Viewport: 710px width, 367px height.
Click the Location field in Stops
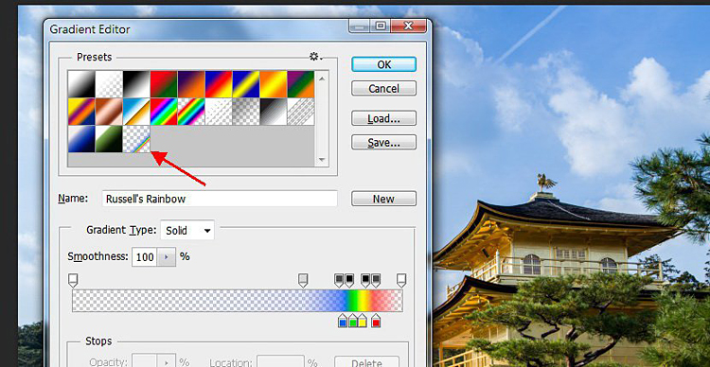point(281,362)
